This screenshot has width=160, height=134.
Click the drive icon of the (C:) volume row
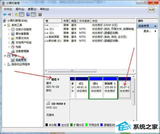tap(46, 29)
